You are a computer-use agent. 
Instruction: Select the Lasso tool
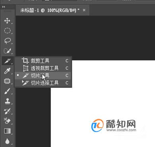coord(8,41)
